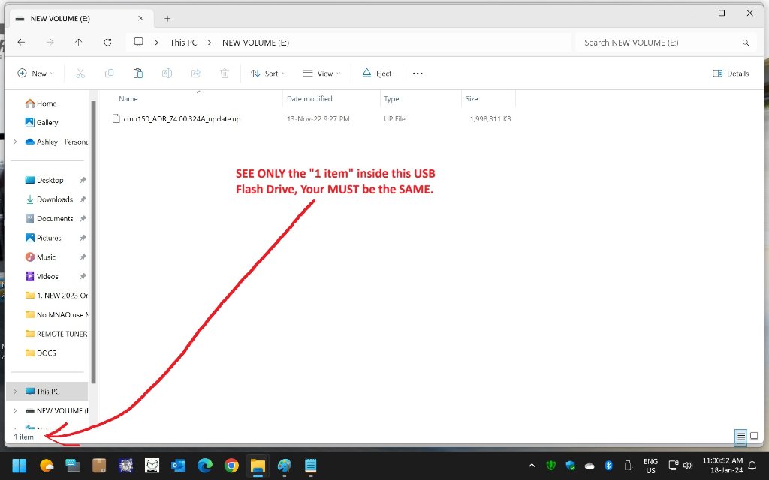Expand the Ashley - Personal OneDrive node

click(15, 142)
